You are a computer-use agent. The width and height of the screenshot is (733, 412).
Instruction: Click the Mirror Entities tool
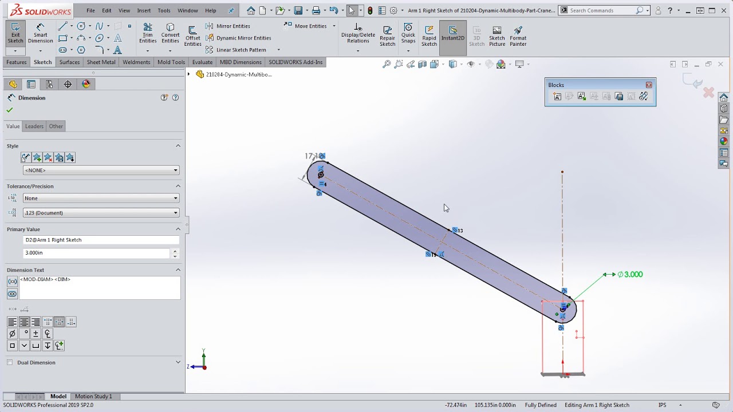coord(228,26)
